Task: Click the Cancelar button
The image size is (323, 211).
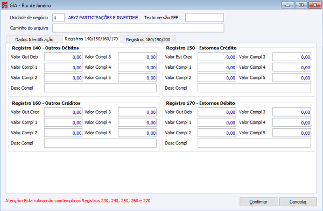Action: point(298,202)
